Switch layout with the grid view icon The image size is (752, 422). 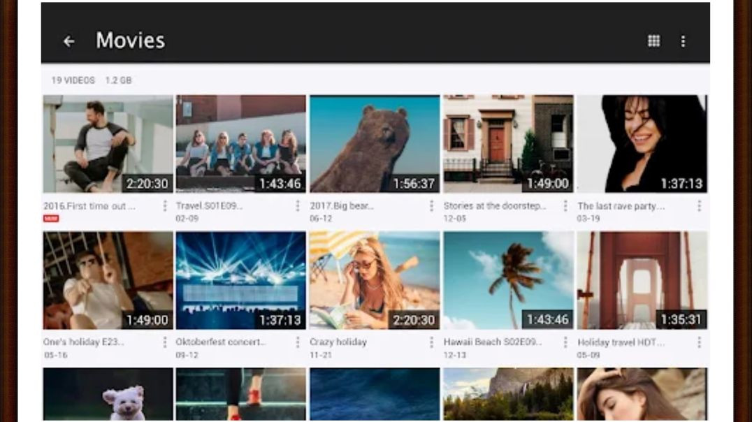pyautogui.click(x=653, y=41)
